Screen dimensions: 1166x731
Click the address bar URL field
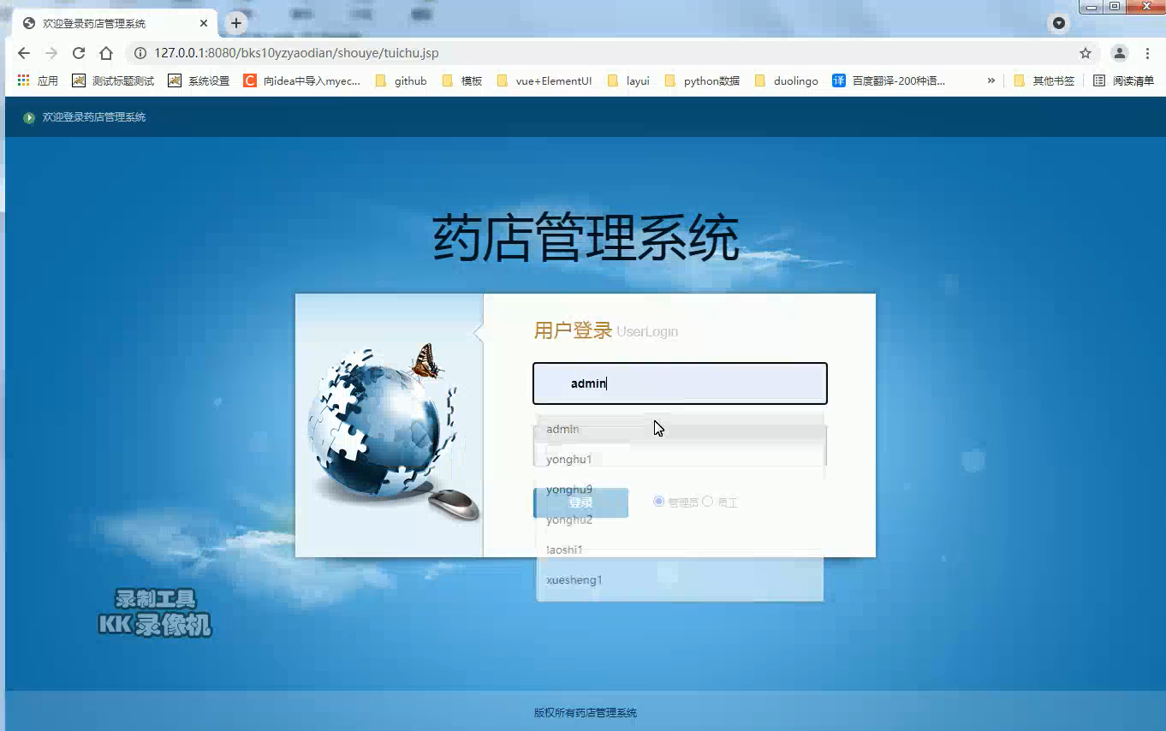pyautogui.click(x=599, y=53)
